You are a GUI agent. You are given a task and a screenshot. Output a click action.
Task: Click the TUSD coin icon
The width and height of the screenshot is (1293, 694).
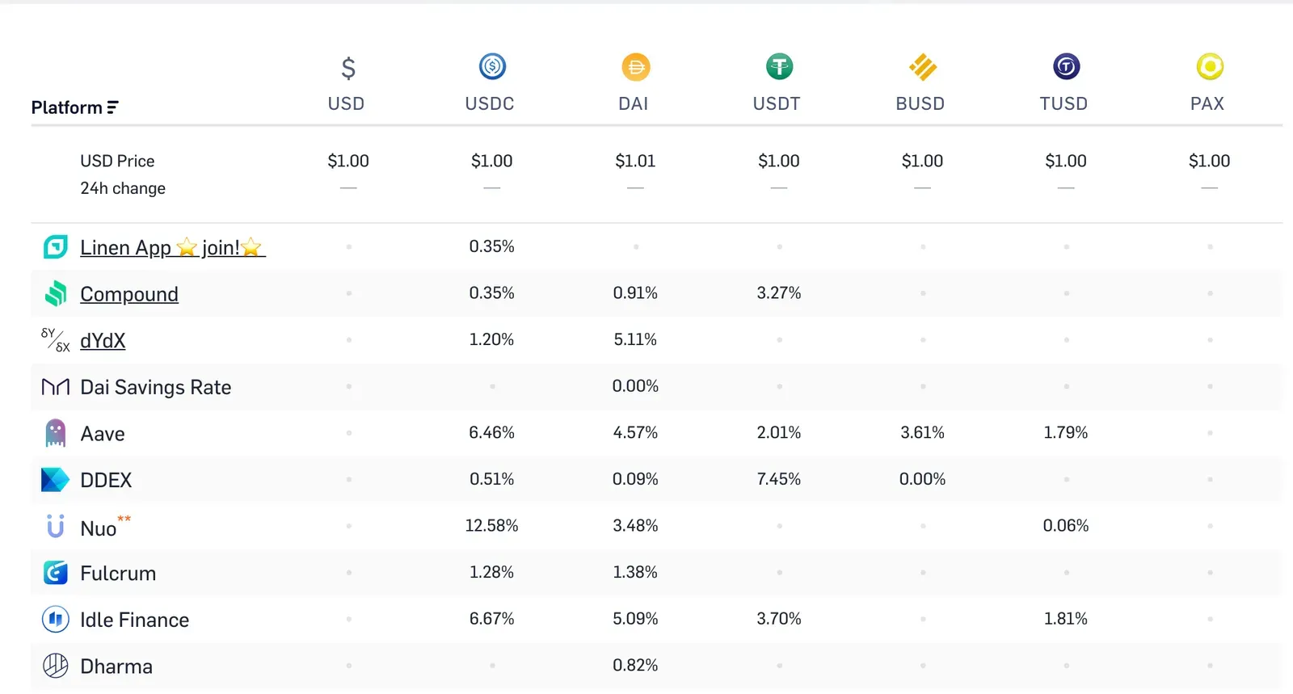1066,66
